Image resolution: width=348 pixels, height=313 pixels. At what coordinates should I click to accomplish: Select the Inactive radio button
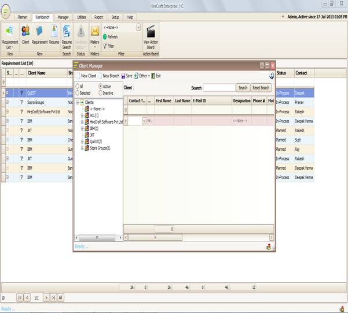tap(100, 93)
